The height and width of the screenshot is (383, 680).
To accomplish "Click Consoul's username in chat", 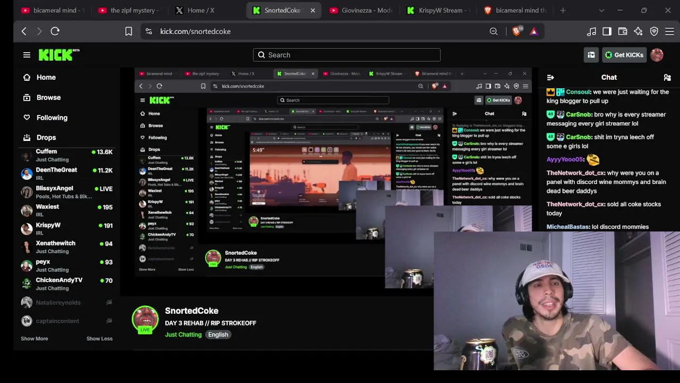I will pos(577,92).
